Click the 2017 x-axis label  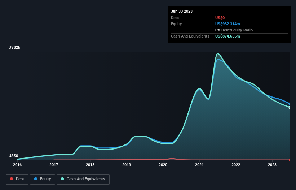click(x=54, y=165)
